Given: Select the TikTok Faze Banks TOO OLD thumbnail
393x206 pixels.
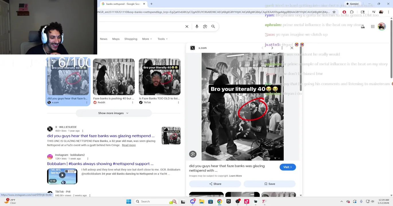Looking at the screenshot, I should 159,77.
